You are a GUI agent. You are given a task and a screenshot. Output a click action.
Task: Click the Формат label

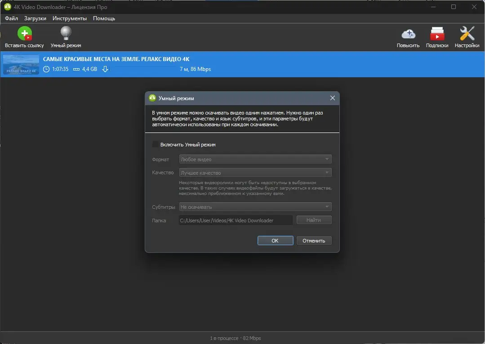(160, 159)
